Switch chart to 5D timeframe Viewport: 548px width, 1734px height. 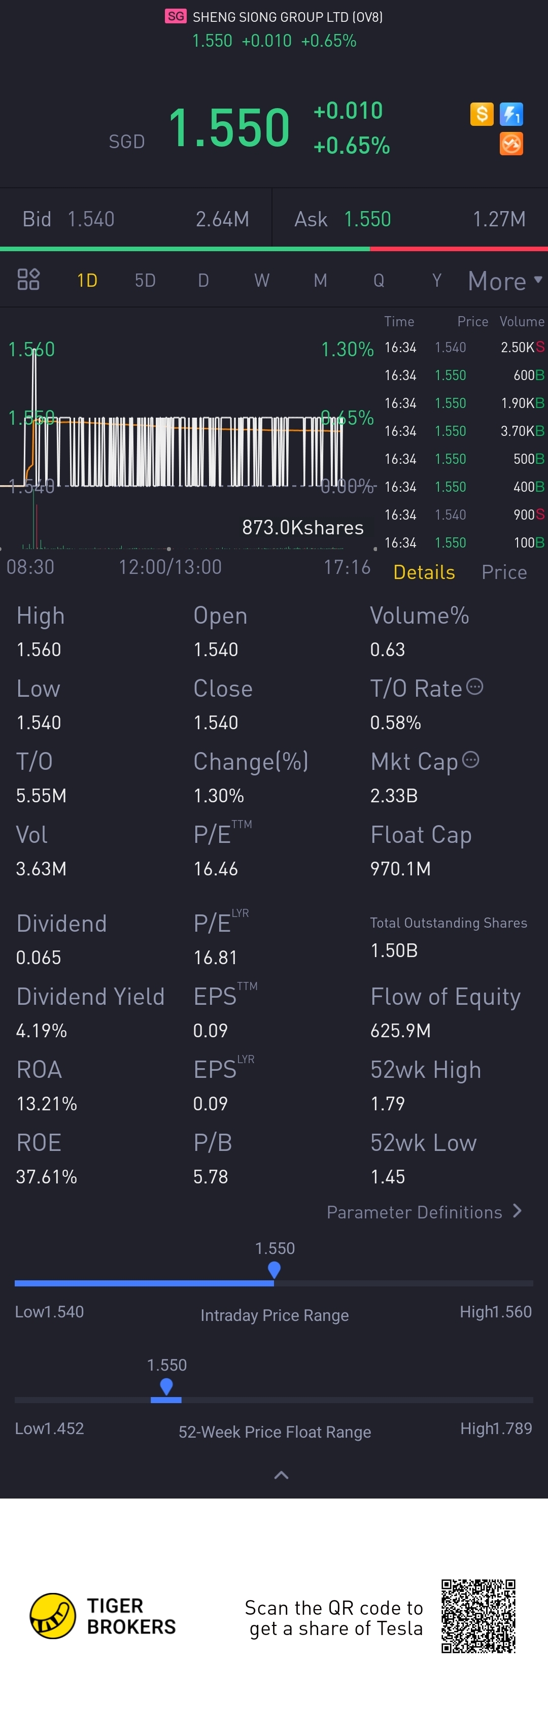tap(145, 280)
